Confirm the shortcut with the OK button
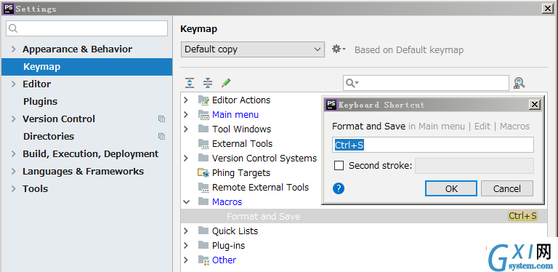The height and width of the screenshot is (272, 558). (451, 188)
